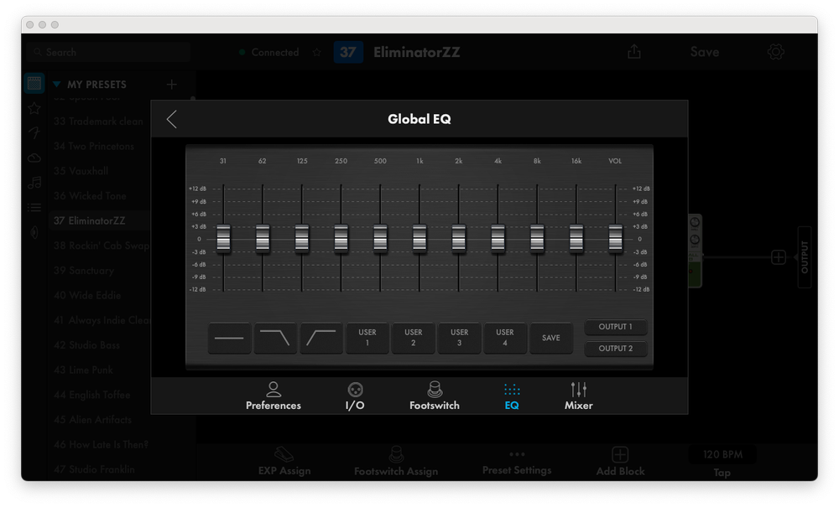The width and height of the screenshot is (839, 507).
Task: Recall the USER 2 EQ preset
Action: 413,338
